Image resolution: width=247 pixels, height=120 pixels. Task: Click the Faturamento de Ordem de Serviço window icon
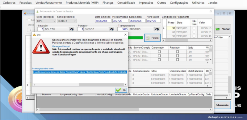(x=37, y=12)
